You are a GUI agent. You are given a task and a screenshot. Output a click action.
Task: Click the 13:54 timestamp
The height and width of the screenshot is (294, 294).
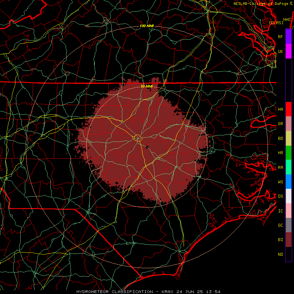click(214, 292)
